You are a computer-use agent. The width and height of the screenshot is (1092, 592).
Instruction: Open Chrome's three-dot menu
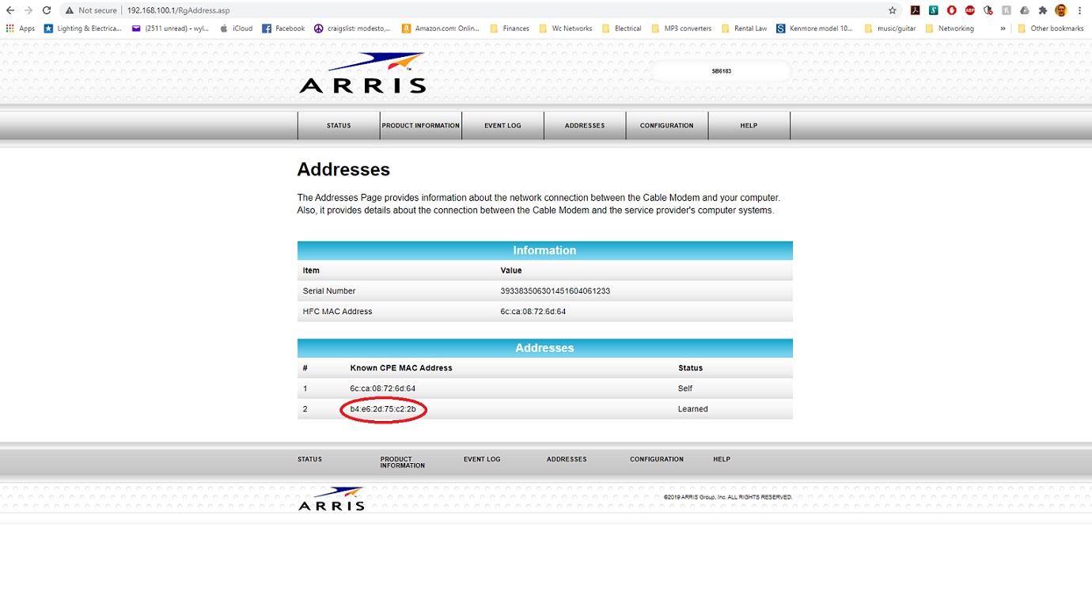1080,10
